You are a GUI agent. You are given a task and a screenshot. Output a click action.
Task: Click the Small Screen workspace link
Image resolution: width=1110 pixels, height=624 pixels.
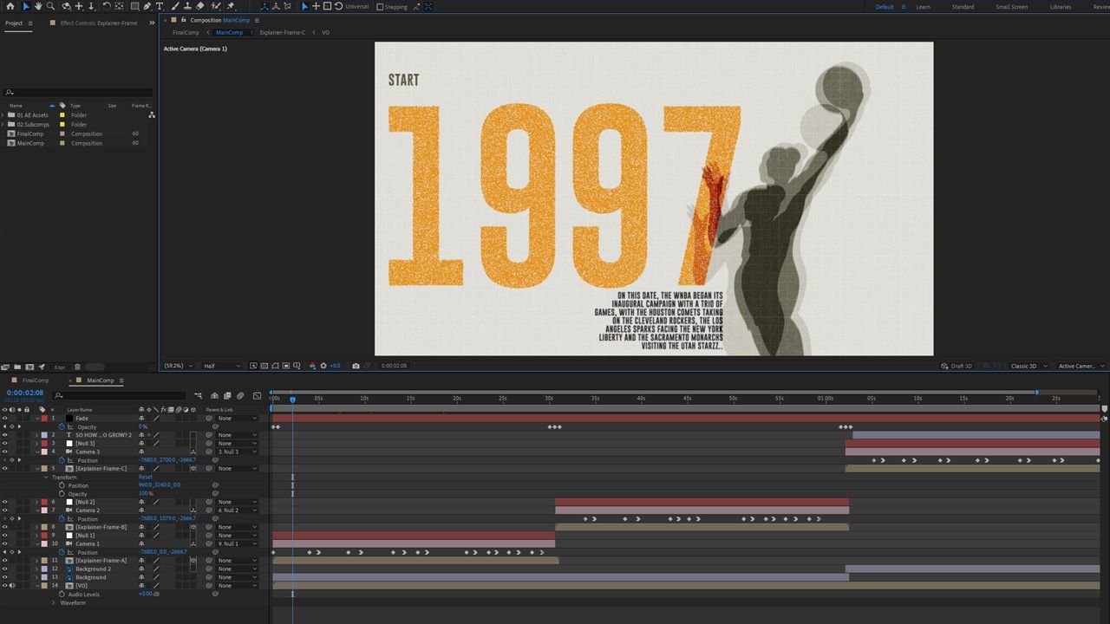(x=1011, y=7)
